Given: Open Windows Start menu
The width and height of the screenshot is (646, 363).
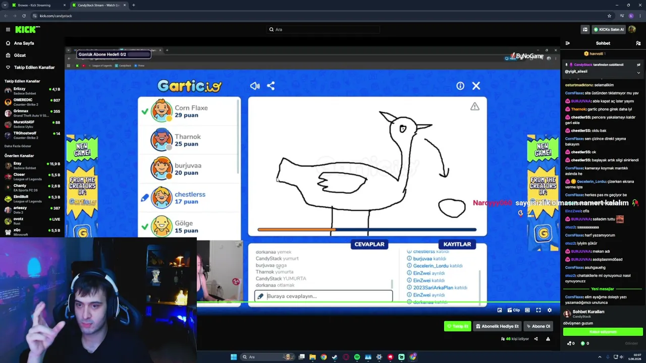Looking at the screenshot, I should [234, 357].
